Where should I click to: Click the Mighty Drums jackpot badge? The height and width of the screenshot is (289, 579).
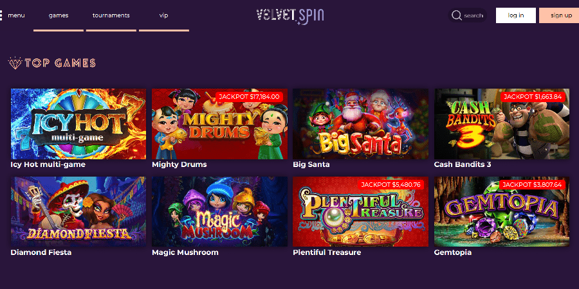pos(249,96)
